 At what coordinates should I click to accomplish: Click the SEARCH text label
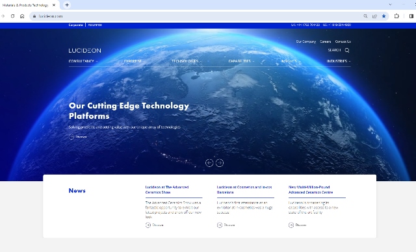(334, 50)
